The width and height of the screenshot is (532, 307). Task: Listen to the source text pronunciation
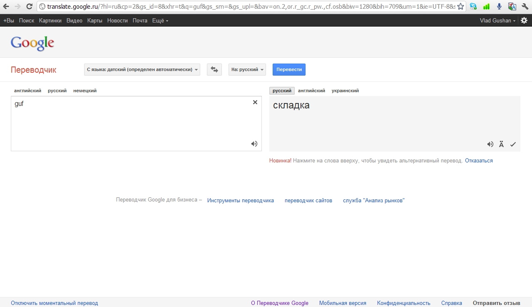tap(254, 143)
